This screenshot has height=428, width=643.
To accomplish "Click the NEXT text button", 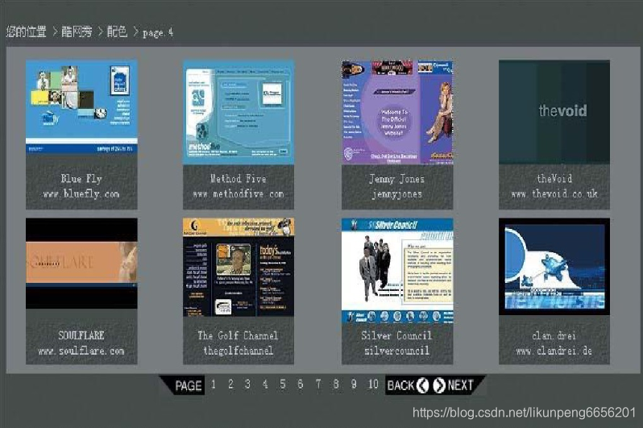I will 461,385.
